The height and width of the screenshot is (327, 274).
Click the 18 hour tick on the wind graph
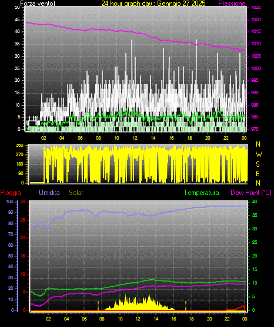click(x=189, y=138)
